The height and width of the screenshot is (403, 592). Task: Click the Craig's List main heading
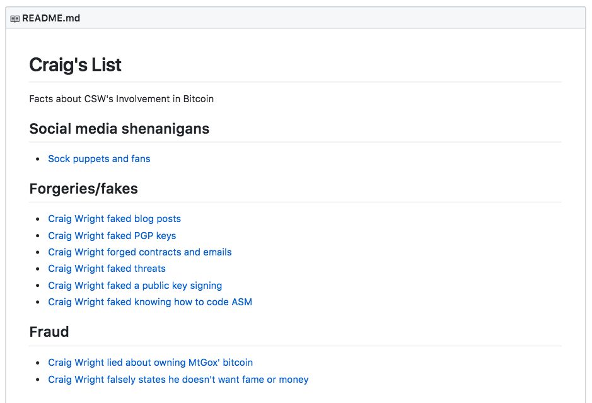tap(76, 64)
